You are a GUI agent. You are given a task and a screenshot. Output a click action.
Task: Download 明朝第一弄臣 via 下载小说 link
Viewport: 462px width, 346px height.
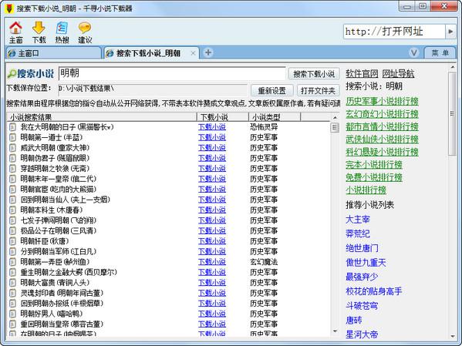212,262
